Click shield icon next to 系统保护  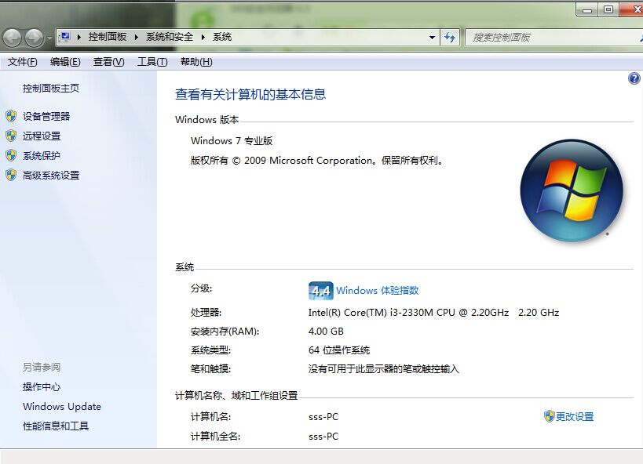pos(11,156)
